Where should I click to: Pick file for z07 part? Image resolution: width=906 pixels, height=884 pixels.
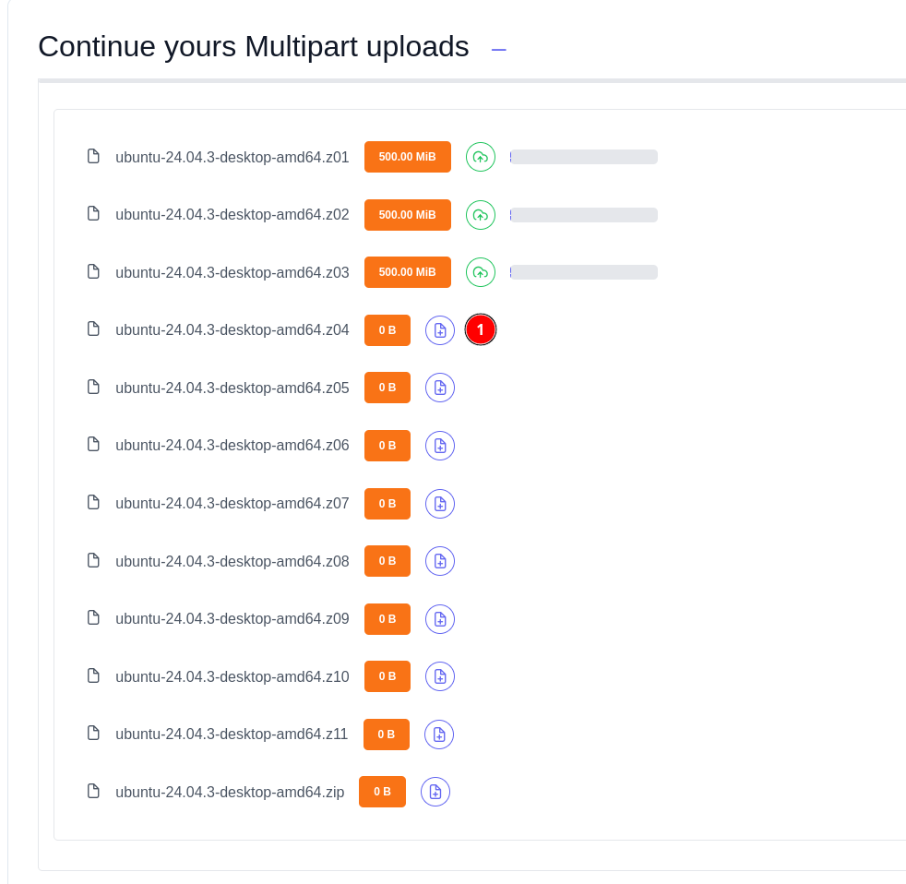440,504
